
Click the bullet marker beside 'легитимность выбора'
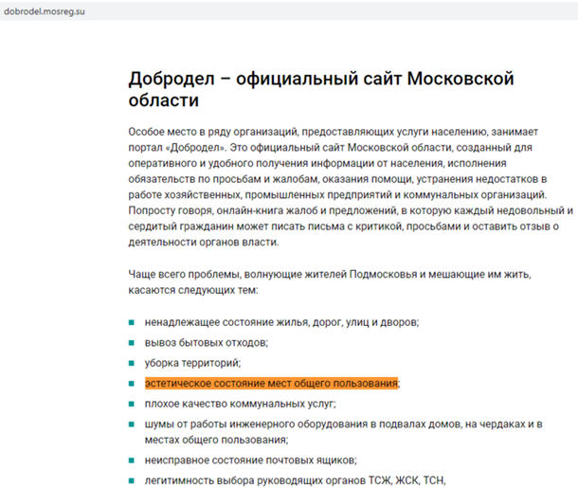click(x=132, y=479)
